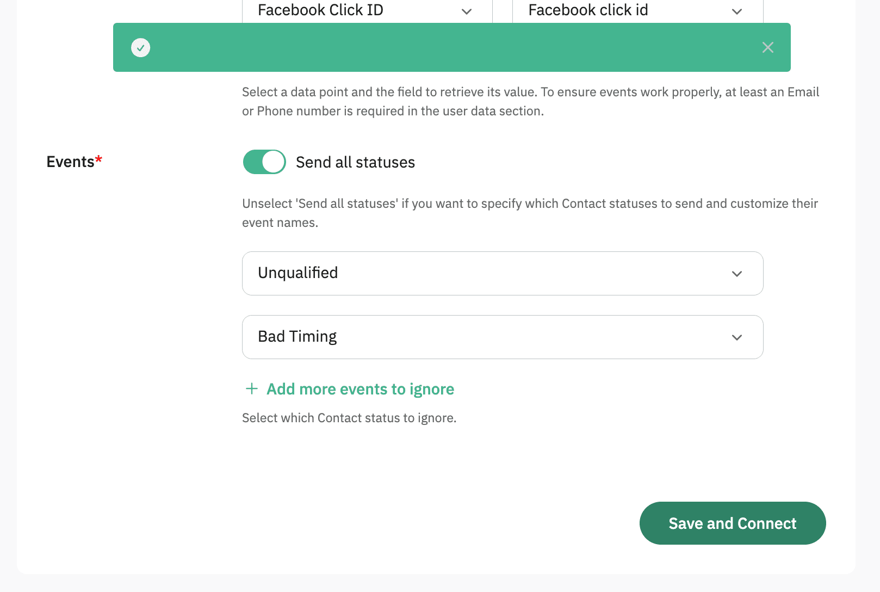Image resolution: width=880 pixels, height=592 pixels.
Task: Click the 'Send all statuses' toggle label
Action: [355, 162]
